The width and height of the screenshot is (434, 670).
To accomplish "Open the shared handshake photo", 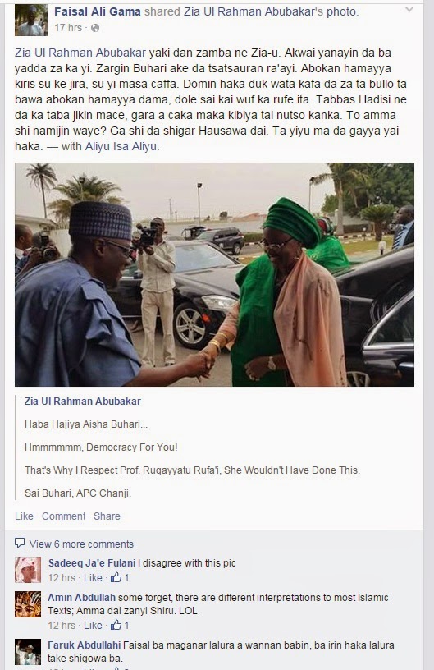I will 214,274.
